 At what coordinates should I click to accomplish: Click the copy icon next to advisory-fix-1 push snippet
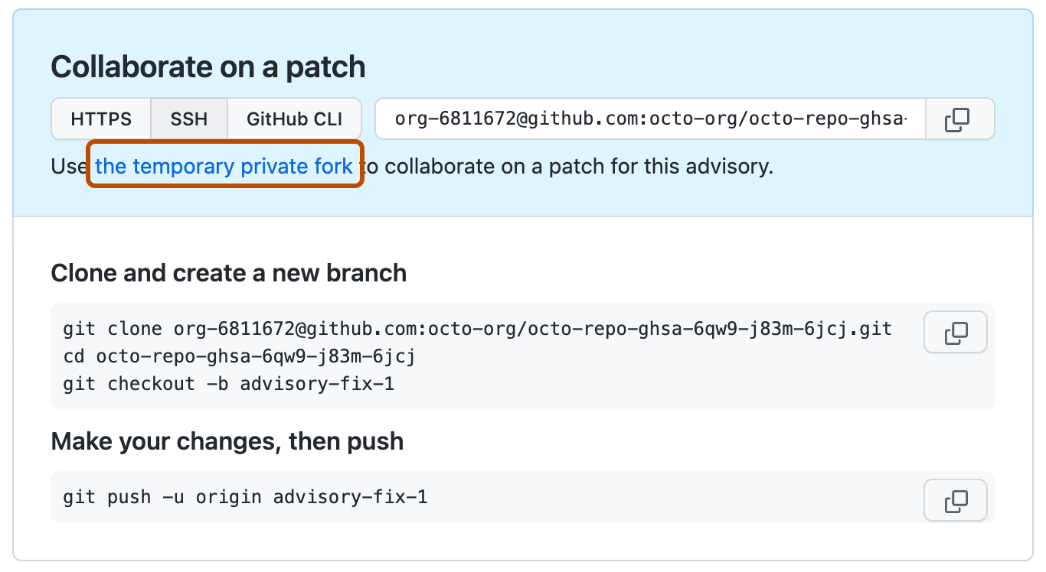(x=955, y=500)
